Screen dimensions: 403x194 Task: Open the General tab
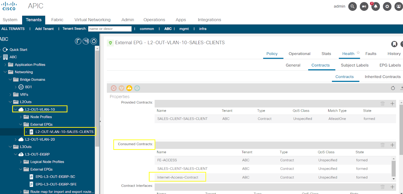coord(293,65)
